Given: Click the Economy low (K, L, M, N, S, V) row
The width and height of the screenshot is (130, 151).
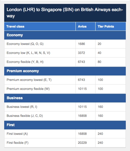Looking at the screenshot, I should click(x=65, y=53).
